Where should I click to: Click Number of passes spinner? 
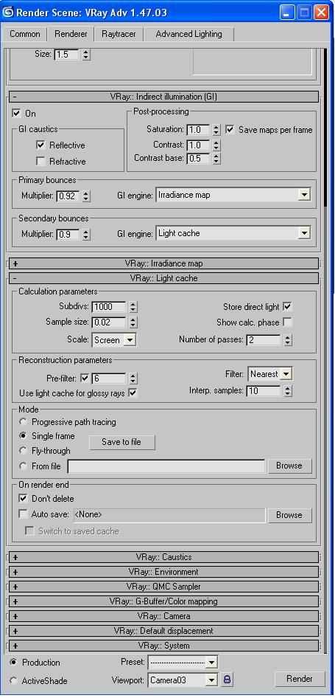tap(287, 340)
